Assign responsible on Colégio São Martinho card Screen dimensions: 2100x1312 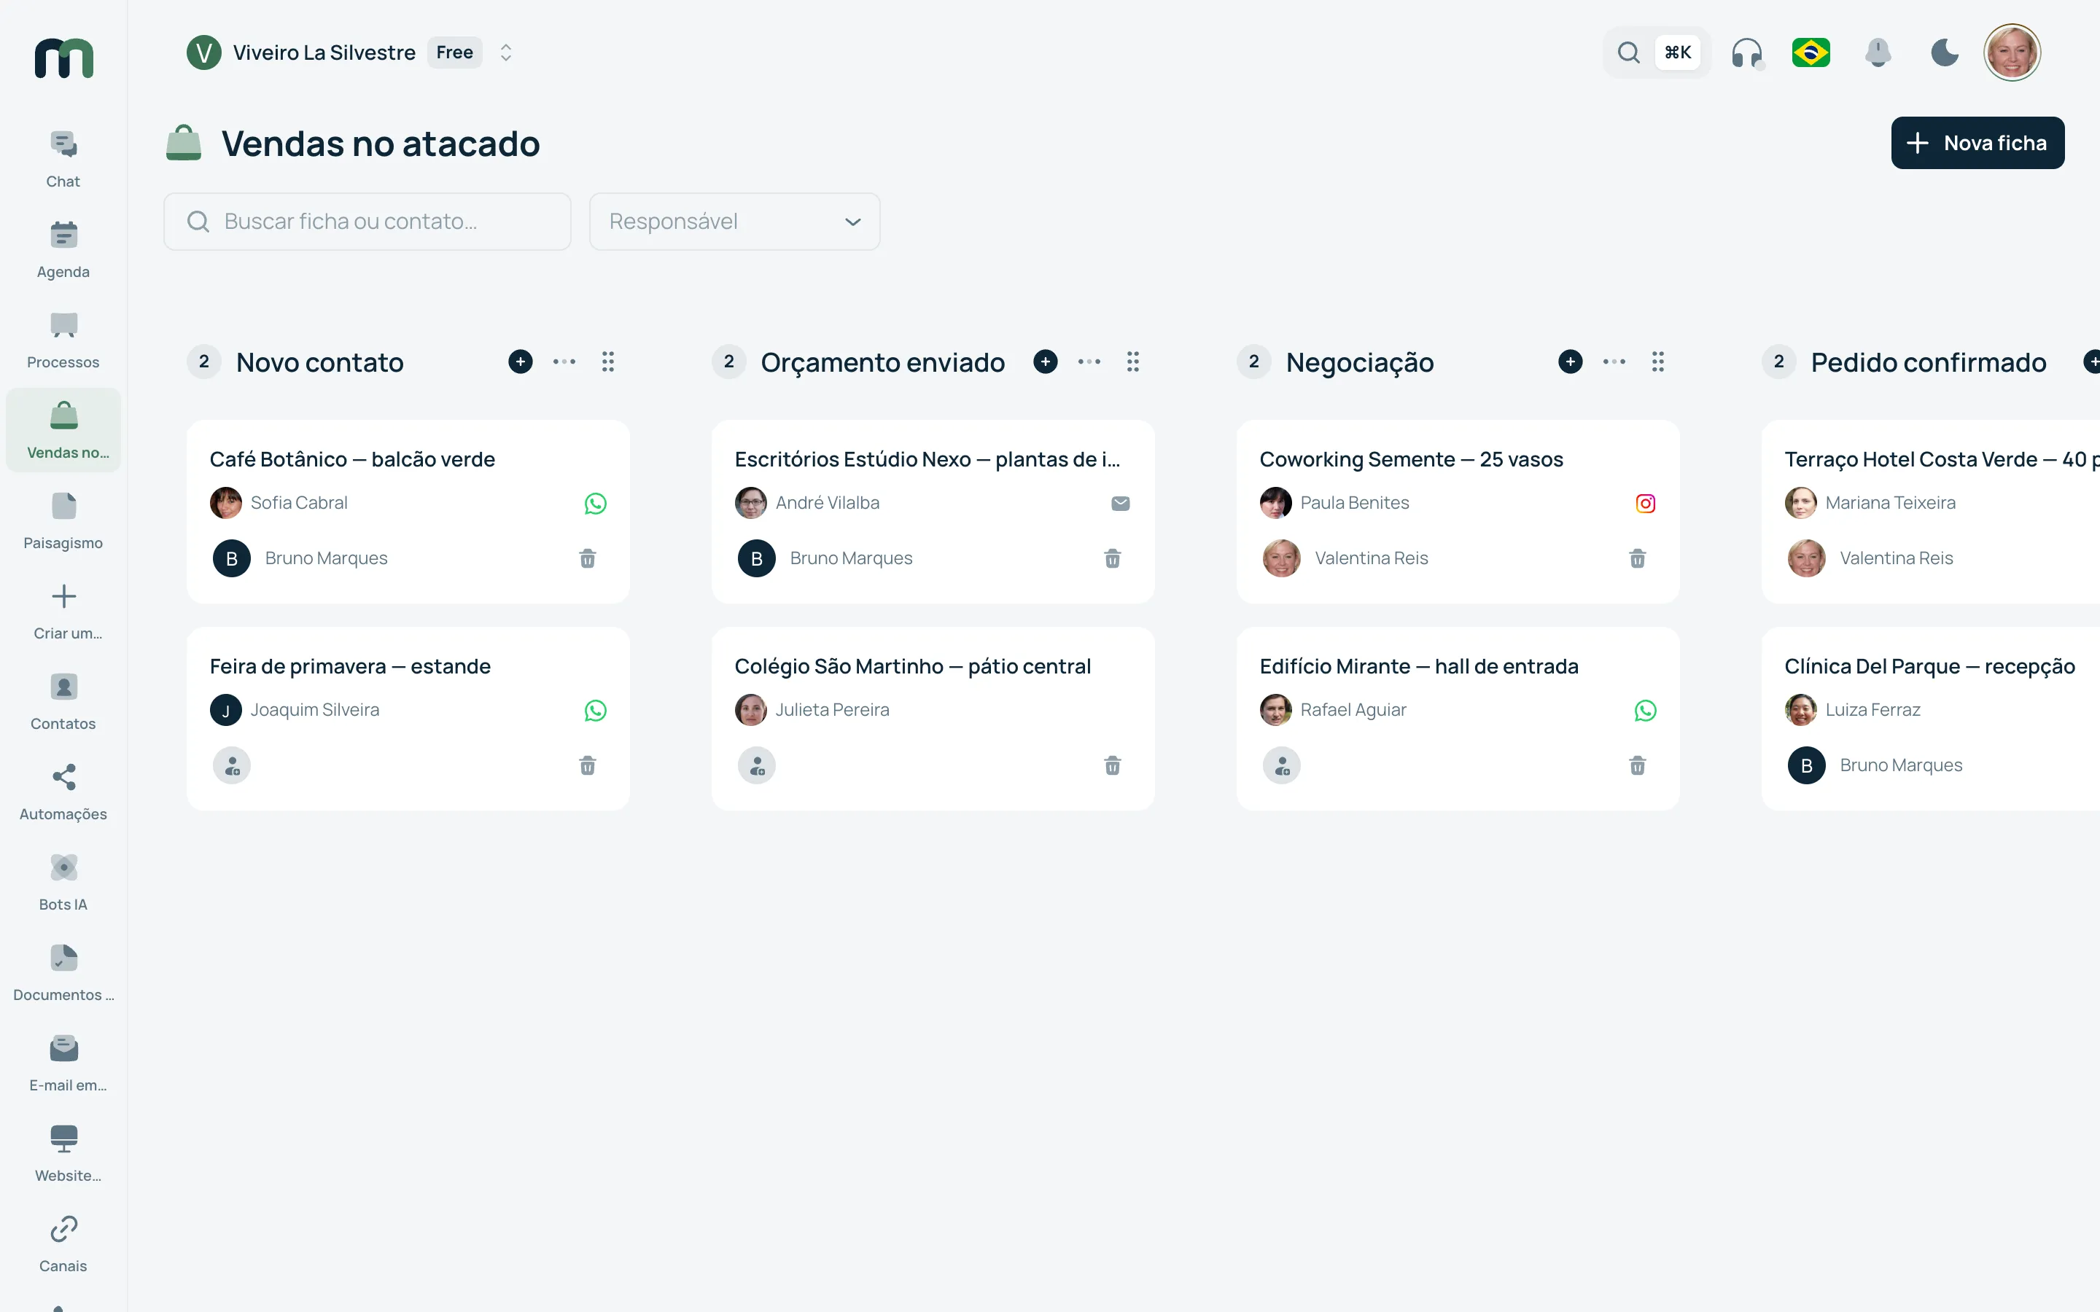[757, 766]
